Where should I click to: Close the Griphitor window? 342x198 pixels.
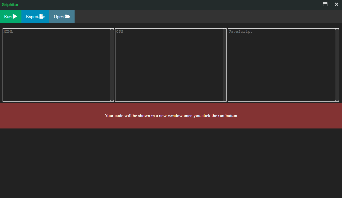(x=336, y=4)
